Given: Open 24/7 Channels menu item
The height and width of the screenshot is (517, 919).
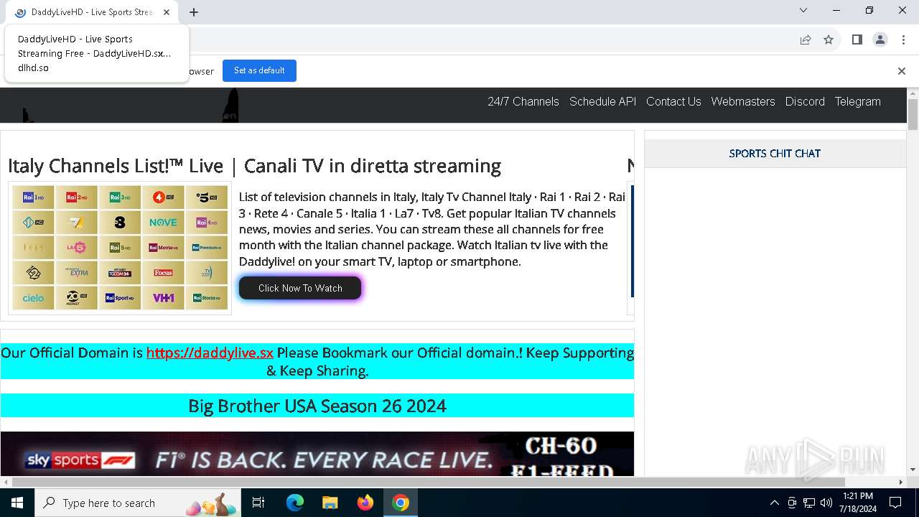Looking at the screenshot, I should tap(523, 101).
